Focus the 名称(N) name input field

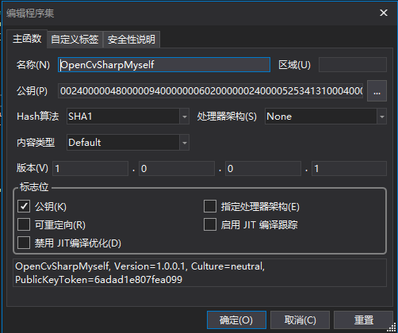164,65
